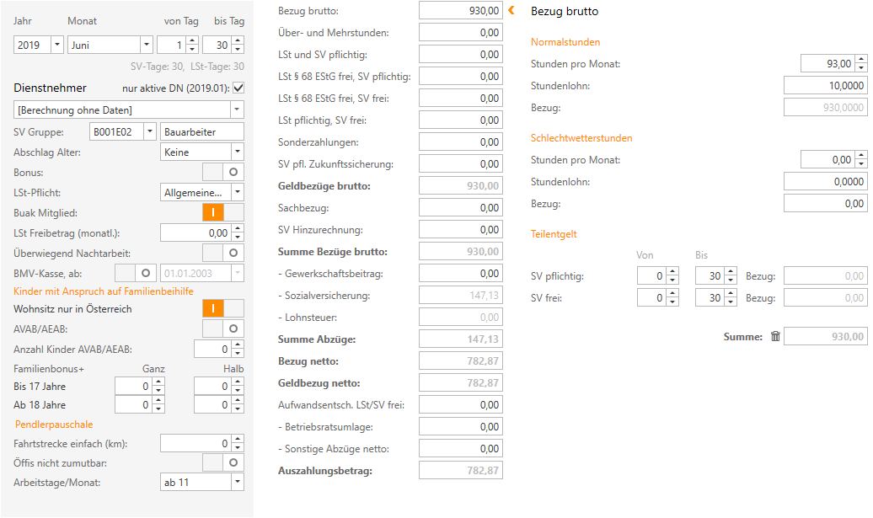This screenshot has width=873, height=518.
Task: Toggle Wohnsitz nur in Österreich switch
Action: pyautogui.click(x=223, y=308)
